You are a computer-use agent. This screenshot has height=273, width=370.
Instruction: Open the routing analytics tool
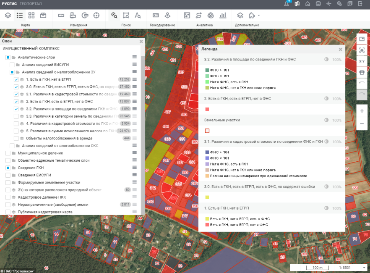(x=199, y=16)
